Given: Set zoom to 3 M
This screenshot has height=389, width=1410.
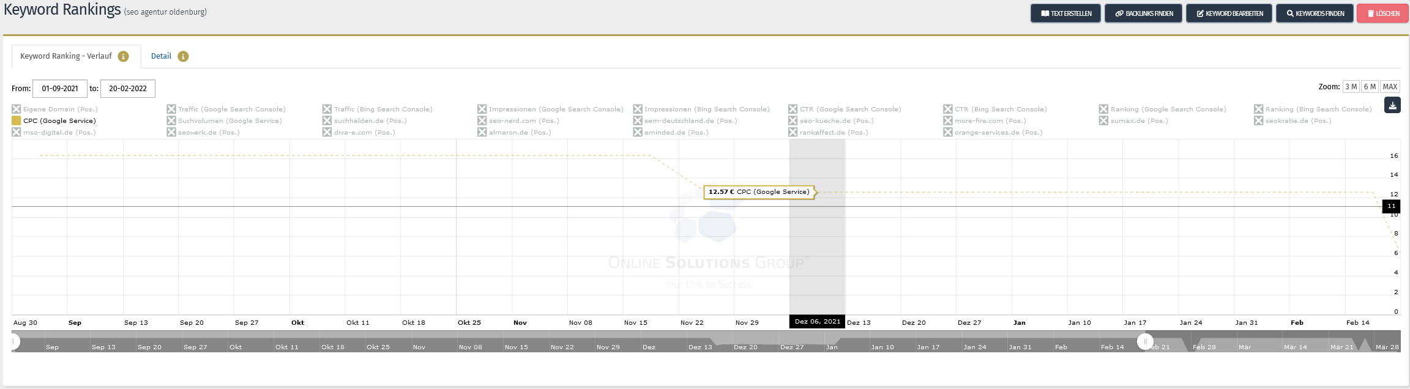Looking at the screenshot, I should pyautogui.click(x=1351, y=87).
